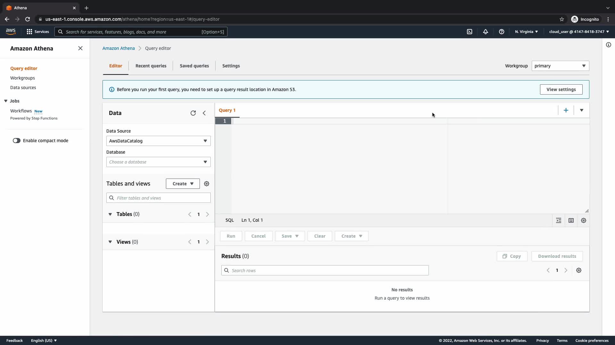Open Results table settings gear

point(579,270)
